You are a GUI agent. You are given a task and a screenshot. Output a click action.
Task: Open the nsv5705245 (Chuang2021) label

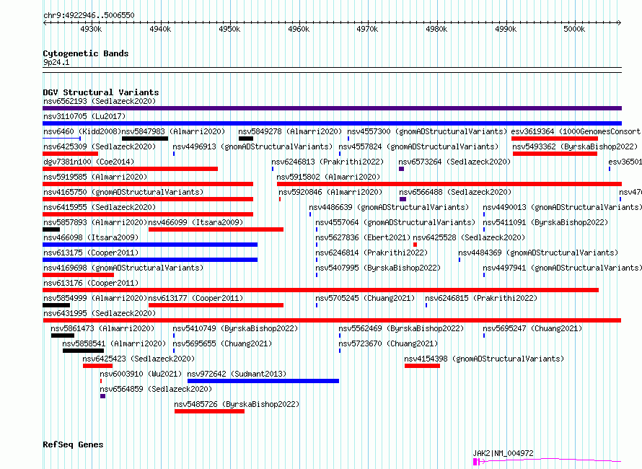pos(365,298)
